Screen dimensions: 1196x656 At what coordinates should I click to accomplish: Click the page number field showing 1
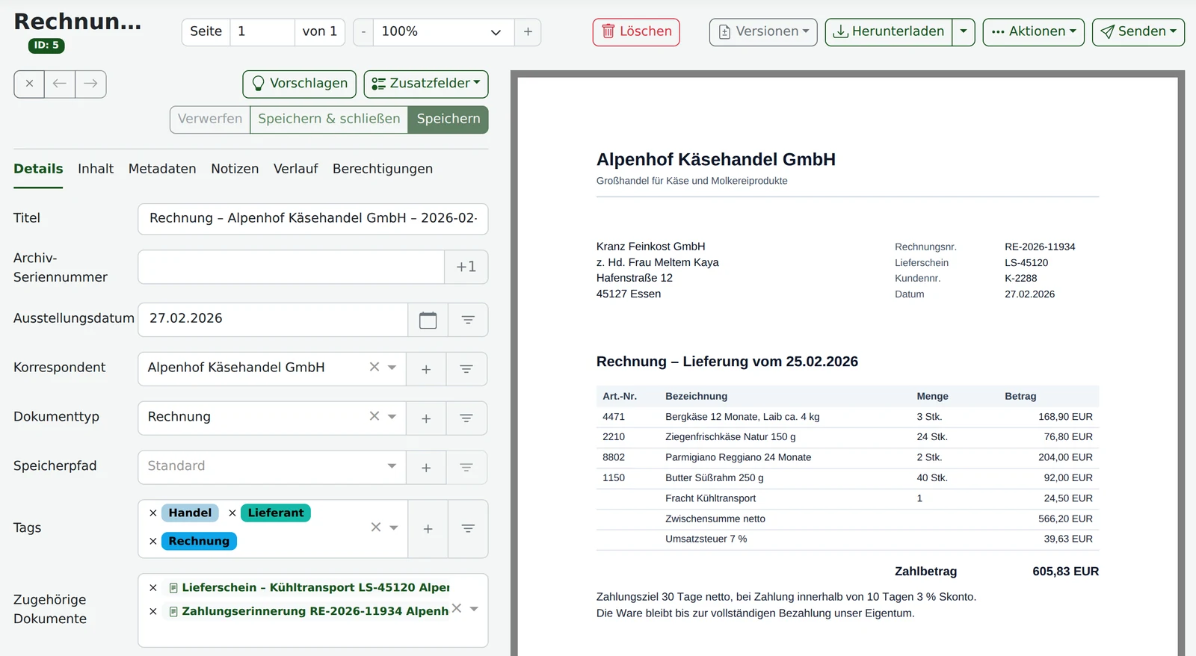pyautogui.click(x=262, y=32)
